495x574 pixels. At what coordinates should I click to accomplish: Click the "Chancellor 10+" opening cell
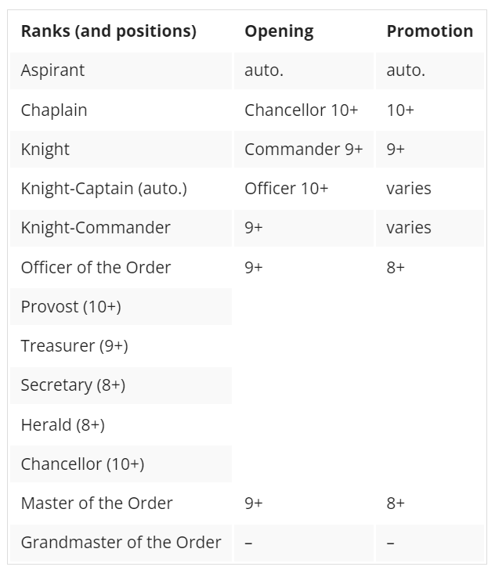coord(301,110)
